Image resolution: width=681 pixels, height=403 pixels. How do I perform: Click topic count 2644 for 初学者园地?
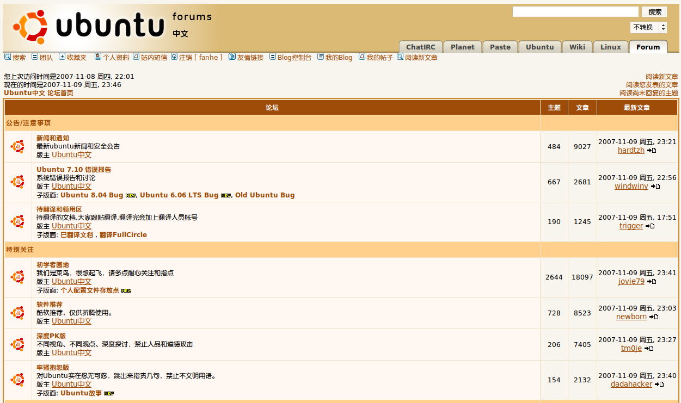tap(554, 277)
